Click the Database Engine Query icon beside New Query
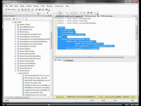Screen dimensions: 141x106 (19, 9)
